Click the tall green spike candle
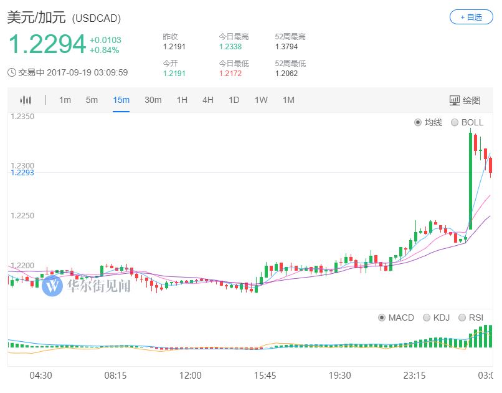The height and width of the screenshot is (393, 502). coord(470,181)
